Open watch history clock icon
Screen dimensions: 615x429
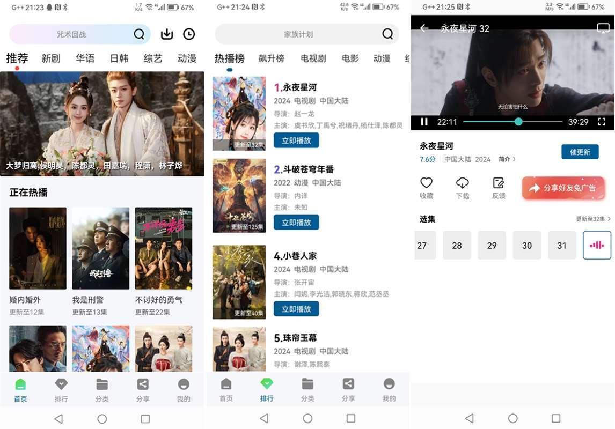click(x=189, y=34)
